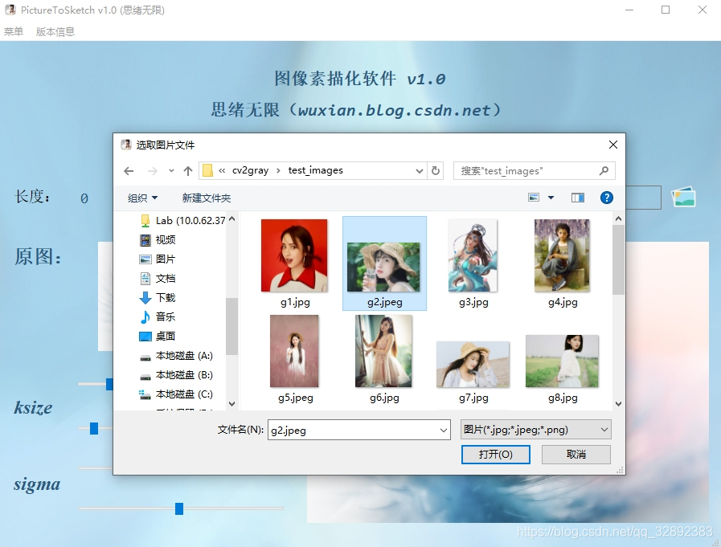Open the dialog help button
Image resolution: width=721 pixels, height=547 pixels.
coord(607,198)
